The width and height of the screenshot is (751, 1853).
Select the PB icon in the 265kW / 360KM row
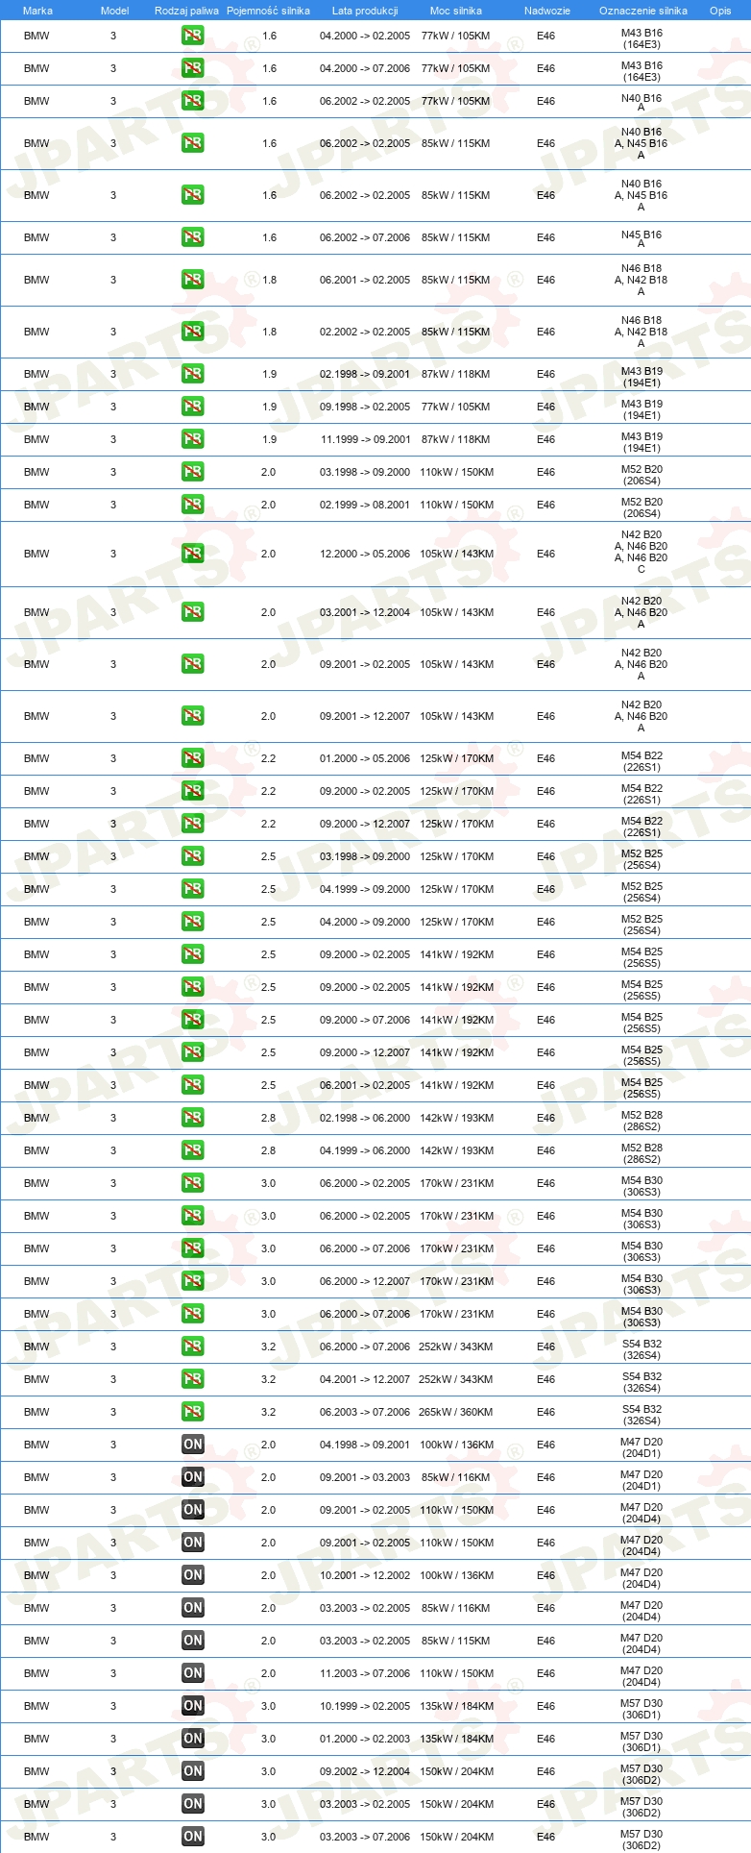tap(193, 1413)
